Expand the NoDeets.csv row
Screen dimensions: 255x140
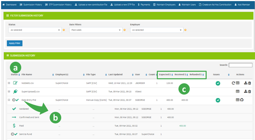[x=9, y=83]
